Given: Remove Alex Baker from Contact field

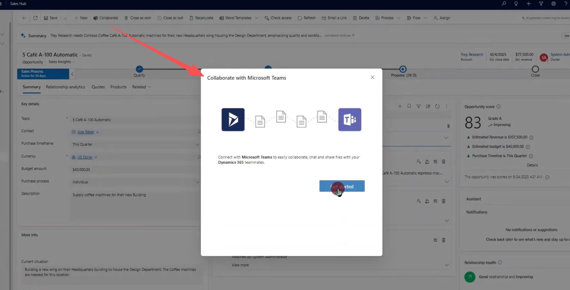Looking at the screenshot, I should (x=97, y=132).
